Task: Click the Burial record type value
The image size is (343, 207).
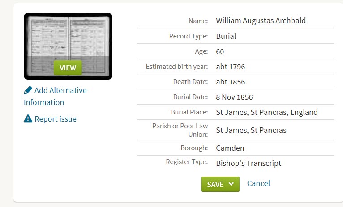Action: coord(226,36)
